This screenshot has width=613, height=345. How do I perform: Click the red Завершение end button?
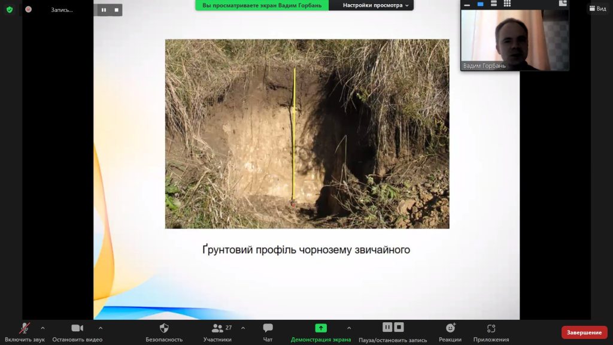pyautogui.click(x=584, y=332)
